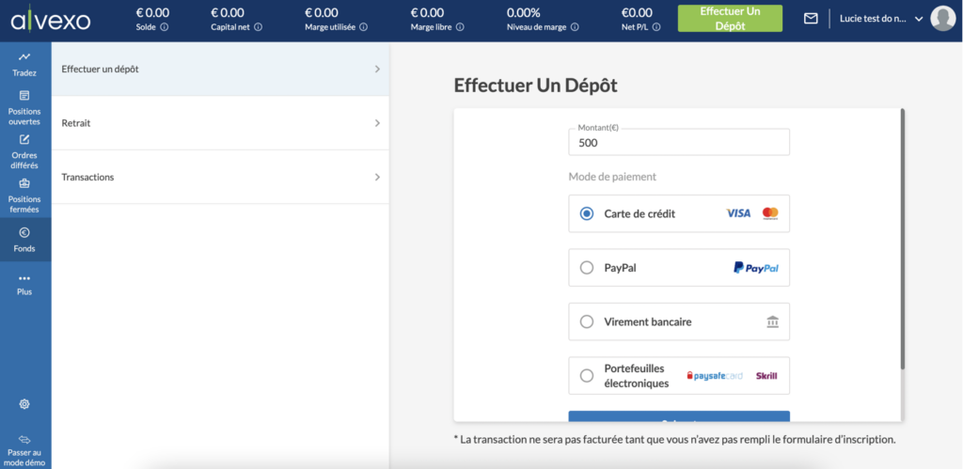Select PayPal payment radio button
The image size is (963, 469).
(x=587, y=268)
